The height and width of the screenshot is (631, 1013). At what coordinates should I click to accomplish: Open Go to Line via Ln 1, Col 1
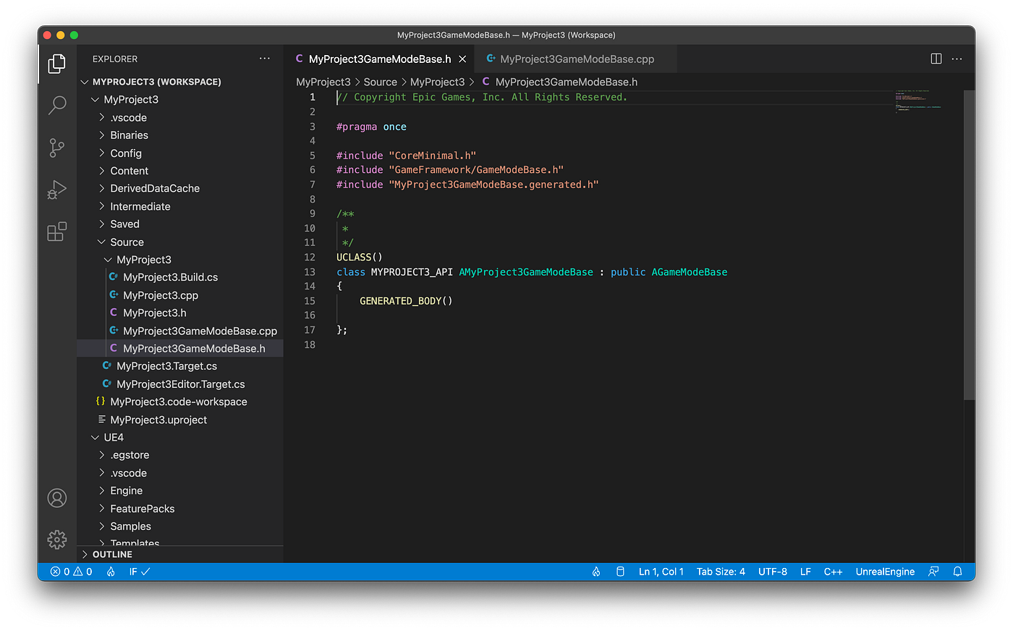[661, 571]
